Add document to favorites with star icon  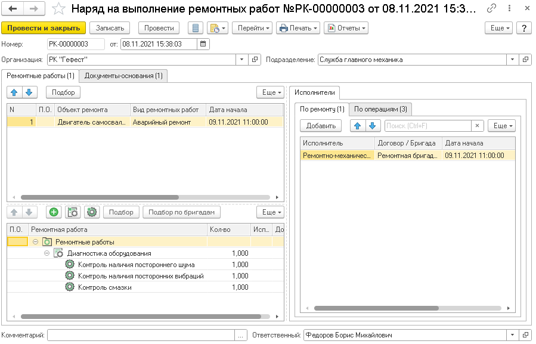coord(58,9)
